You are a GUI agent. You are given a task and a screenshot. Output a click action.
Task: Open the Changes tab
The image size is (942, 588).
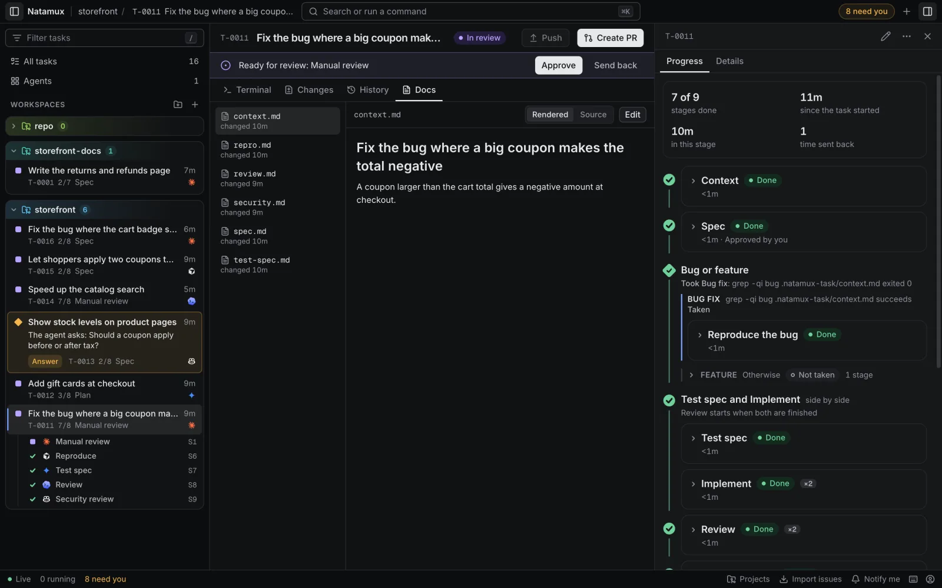[309, 90]
